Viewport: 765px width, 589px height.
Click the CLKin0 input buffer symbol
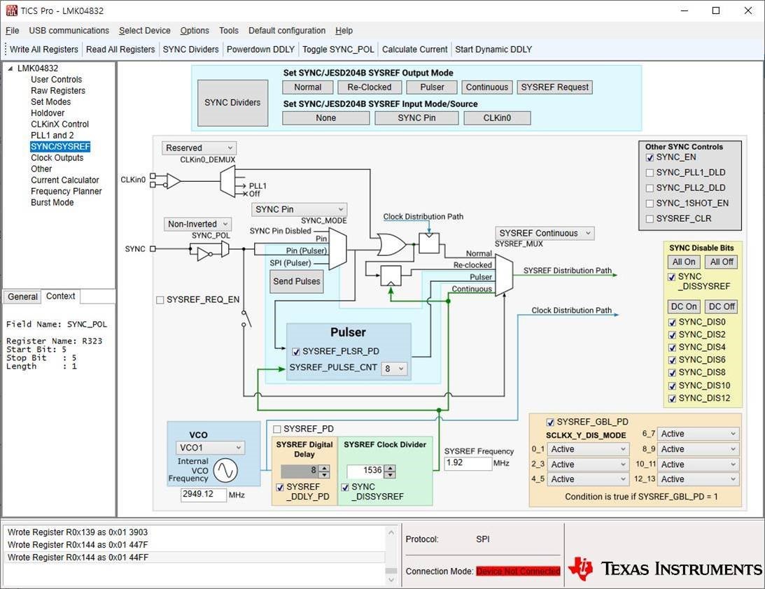click(173, 181)
